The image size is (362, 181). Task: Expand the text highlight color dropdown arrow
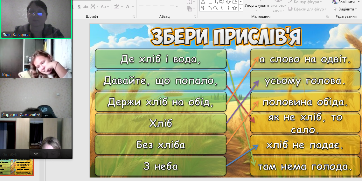pyautogui.click(x=122, y=7)
